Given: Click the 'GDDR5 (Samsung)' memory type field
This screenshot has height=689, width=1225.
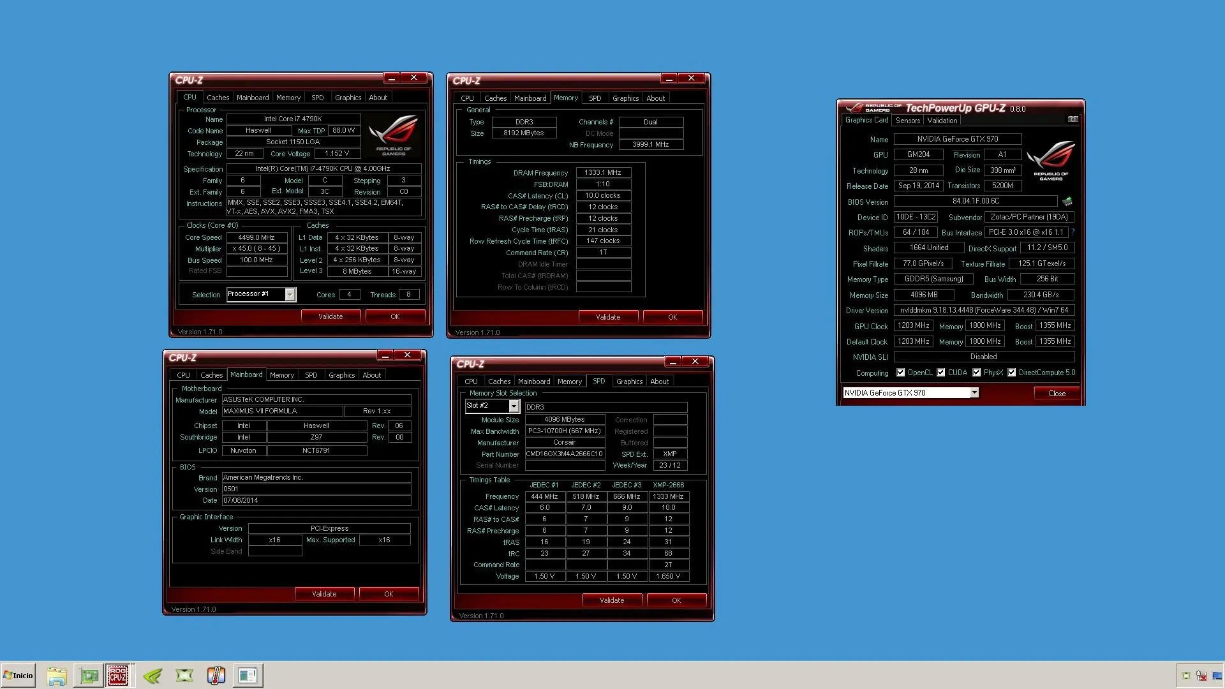Looking at the screenshot, I should [933, 279].
